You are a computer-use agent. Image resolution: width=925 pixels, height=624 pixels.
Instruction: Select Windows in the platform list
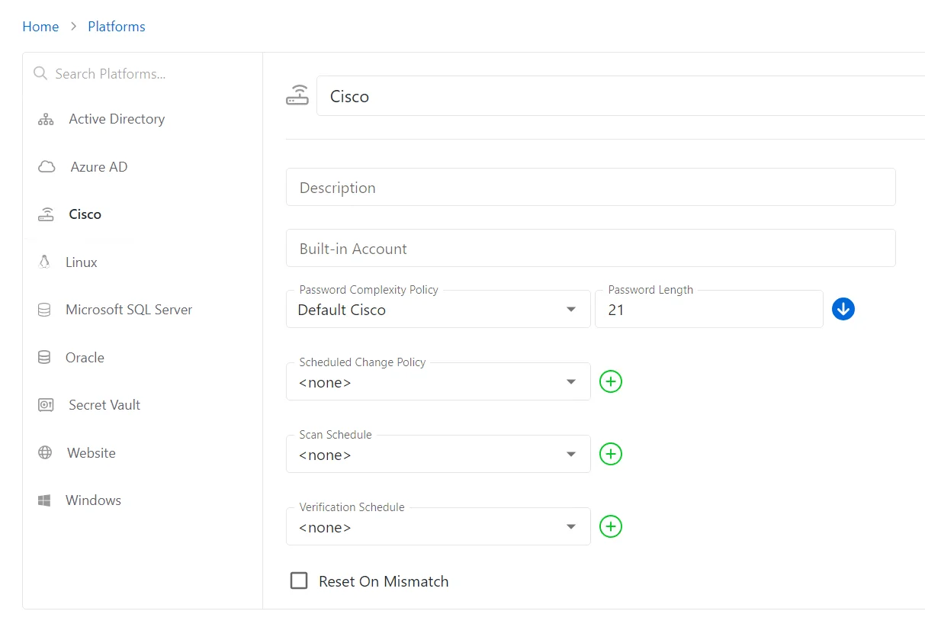click(93, 500)
